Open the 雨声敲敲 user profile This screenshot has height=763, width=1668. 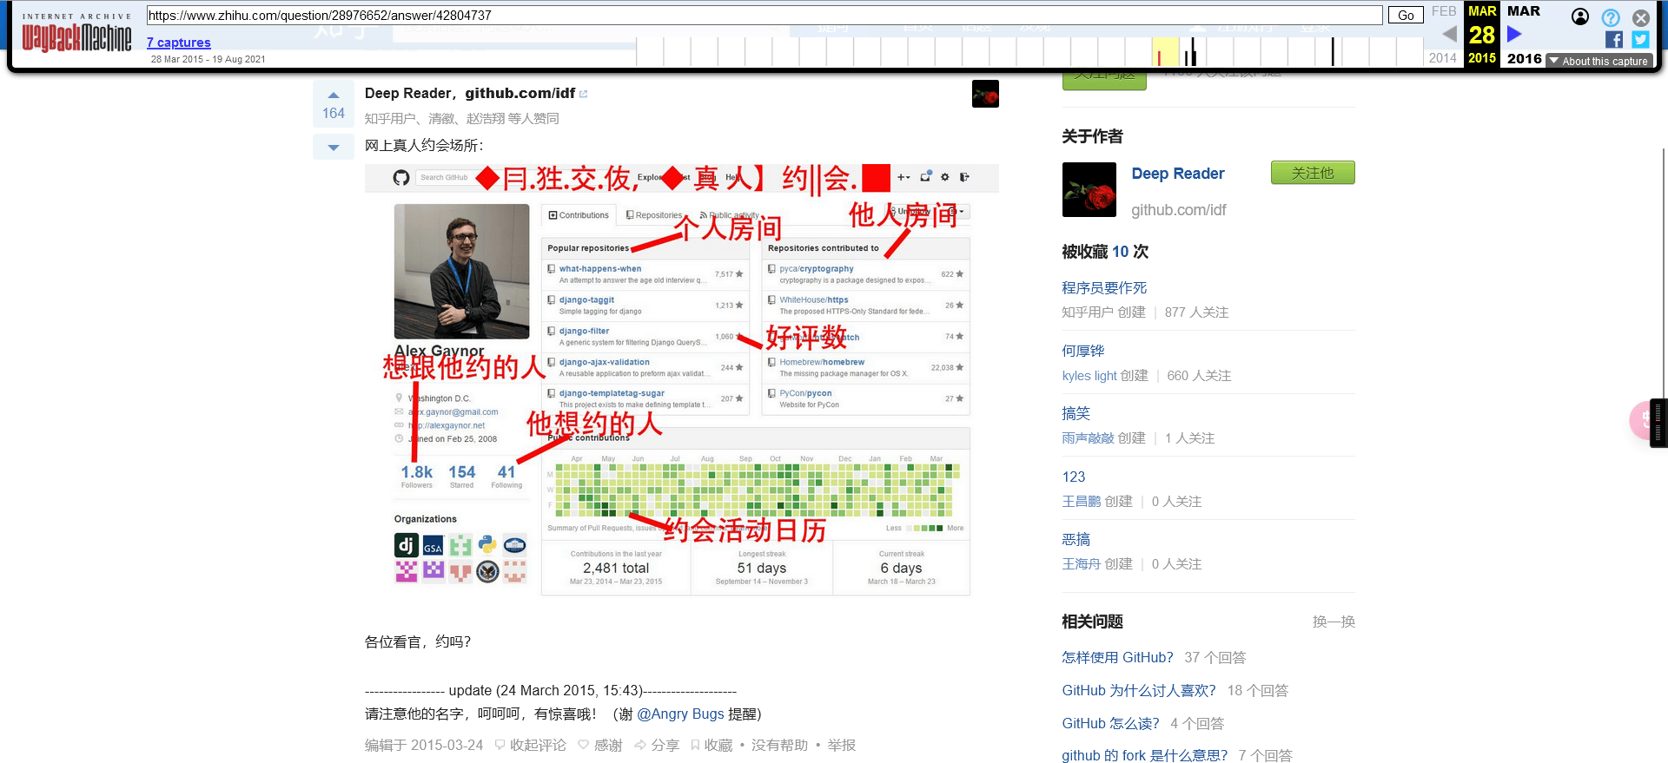1088,438
